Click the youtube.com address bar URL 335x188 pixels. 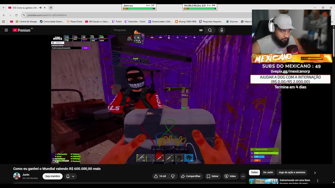[x=47, y=15]
